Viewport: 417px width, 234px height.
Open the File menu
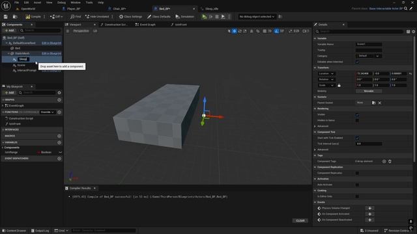point(16,3)
